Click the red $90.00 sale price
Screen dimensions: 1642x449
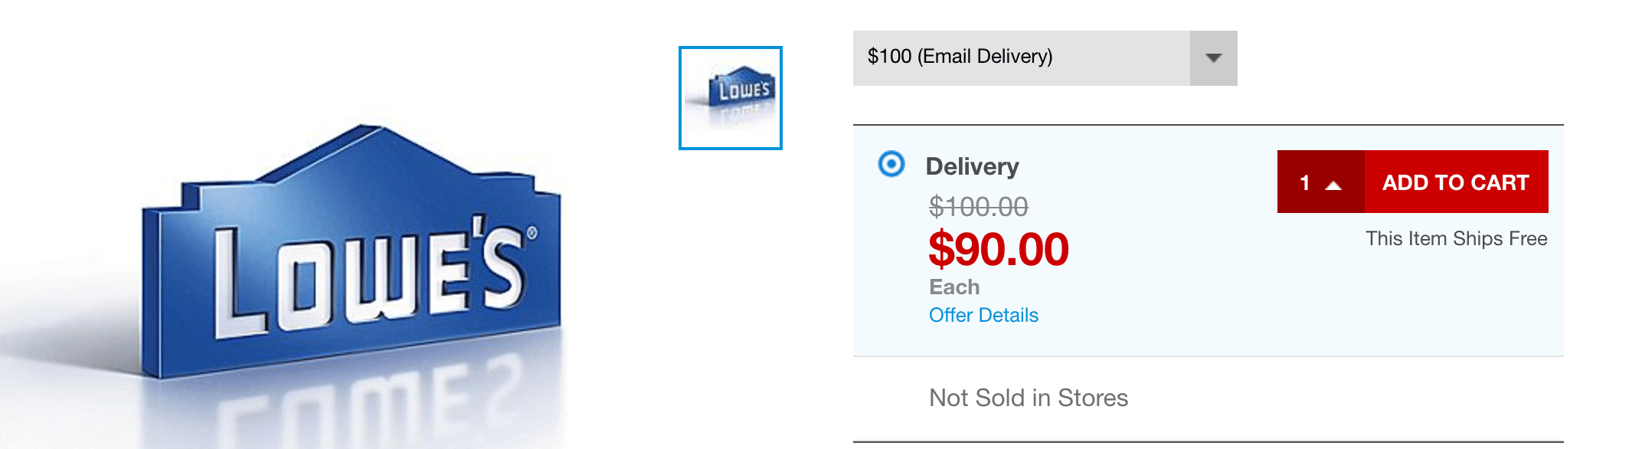[x=998, y=249]
